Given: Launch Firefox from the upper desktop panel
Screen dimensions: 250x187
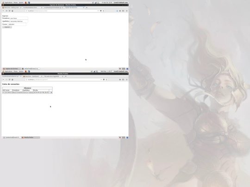Looking at the screenshot, I should coord(26,3).
